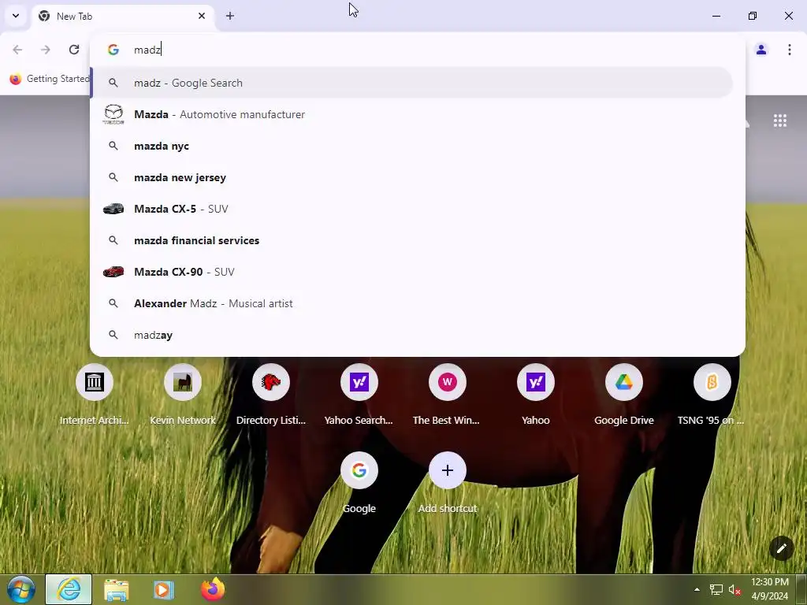Open Kevin Network shortcut
The height and width of the screenshot is (605, 807).
point(183,395)
